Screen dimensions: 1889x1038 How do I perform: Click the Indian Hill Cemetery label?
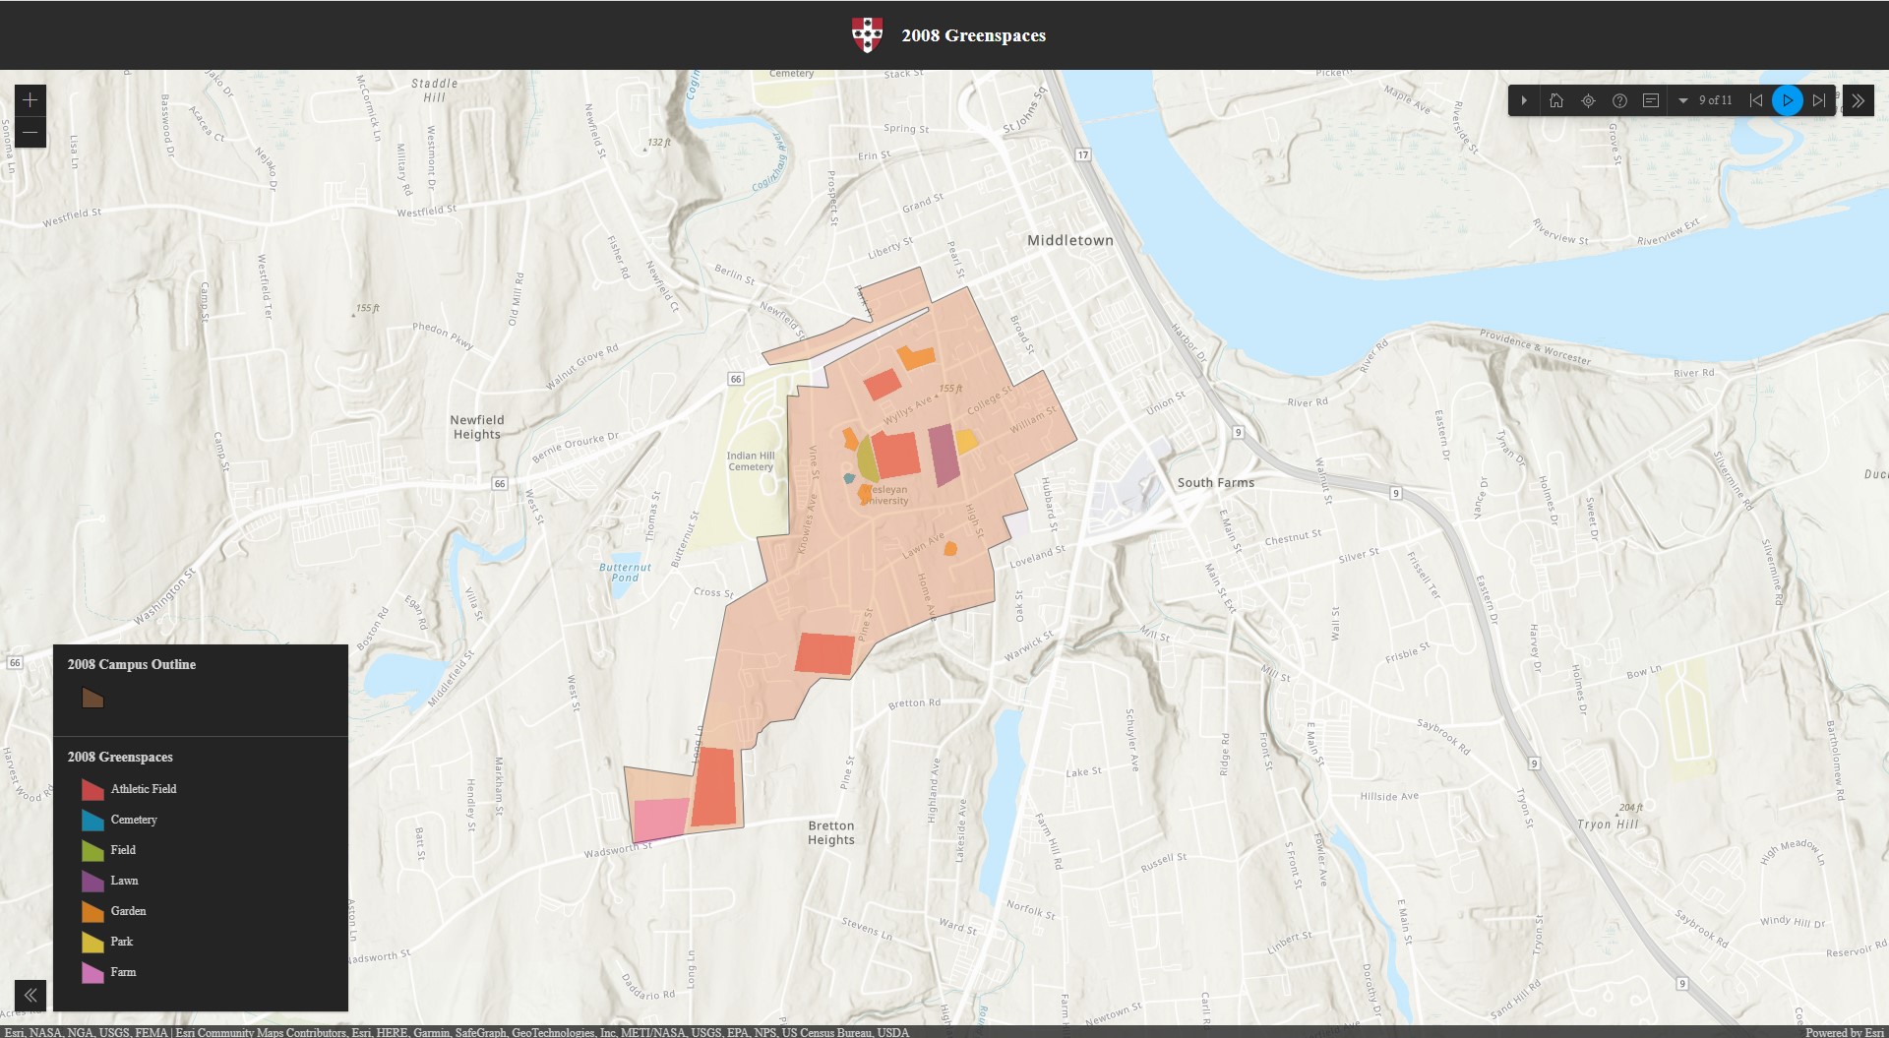[x=751, y=461]
